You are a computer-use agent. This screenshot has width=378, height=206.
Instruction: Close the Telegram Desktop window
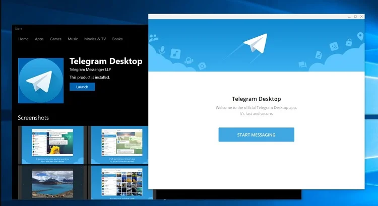(x=361, y=17)
